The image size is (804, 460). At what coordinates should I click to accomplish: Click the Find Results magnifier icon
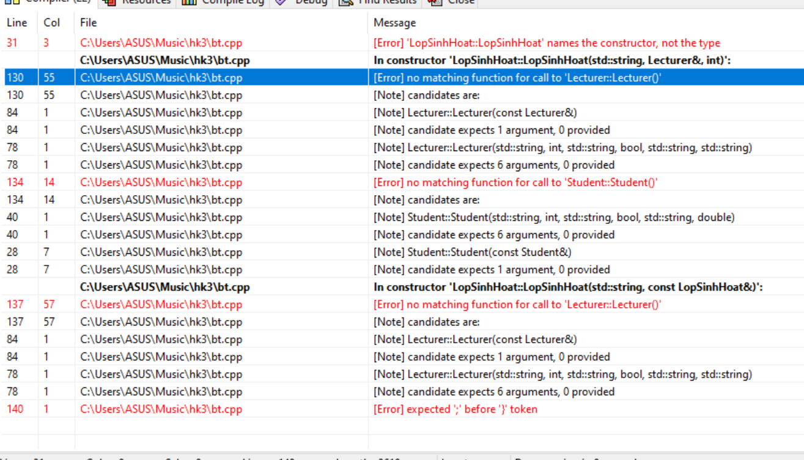[x=346, y=2]
